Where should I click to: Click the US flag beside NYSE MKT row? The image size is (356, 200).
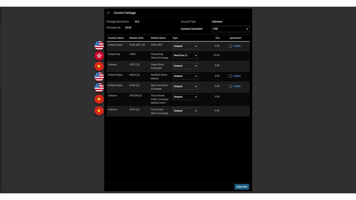point(99,45)
